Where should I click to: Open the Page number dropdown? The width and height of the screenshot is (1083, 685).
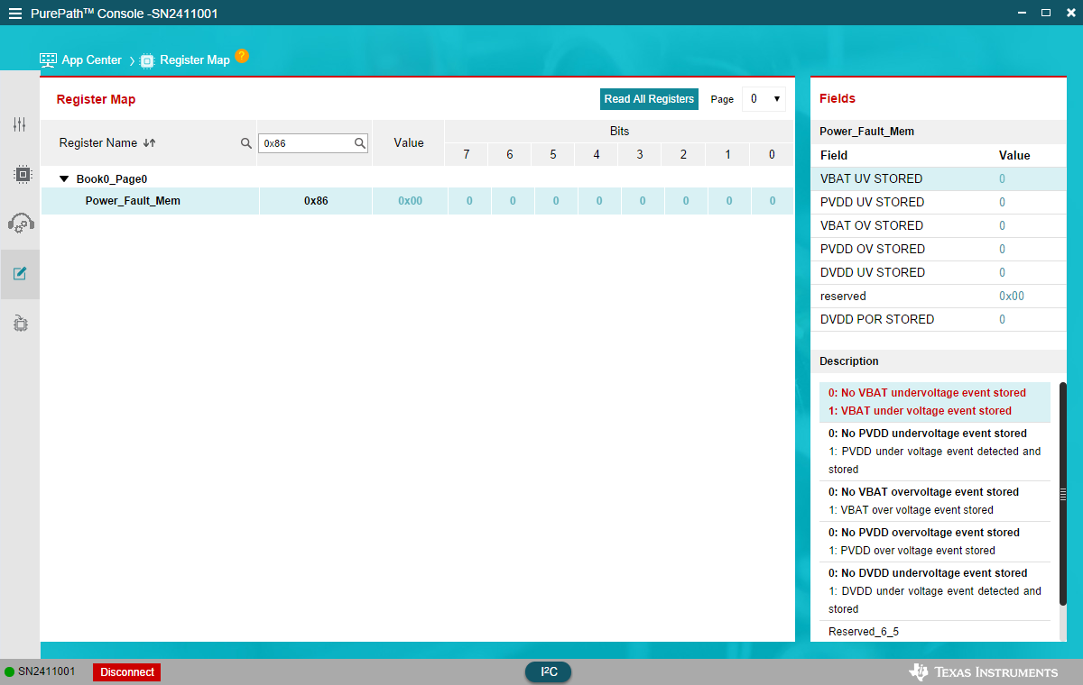[x=764, y=99]
